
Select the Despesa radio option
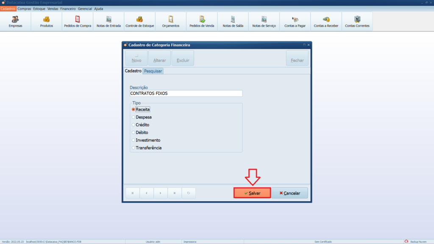[134, 117]
